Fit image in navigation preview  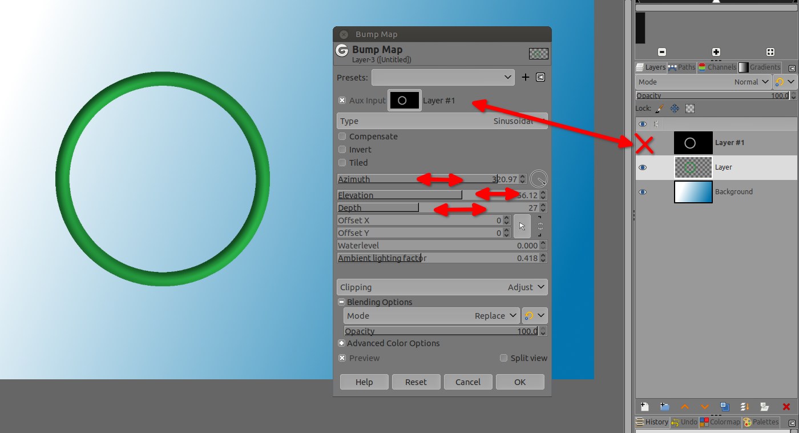point(770,52)
